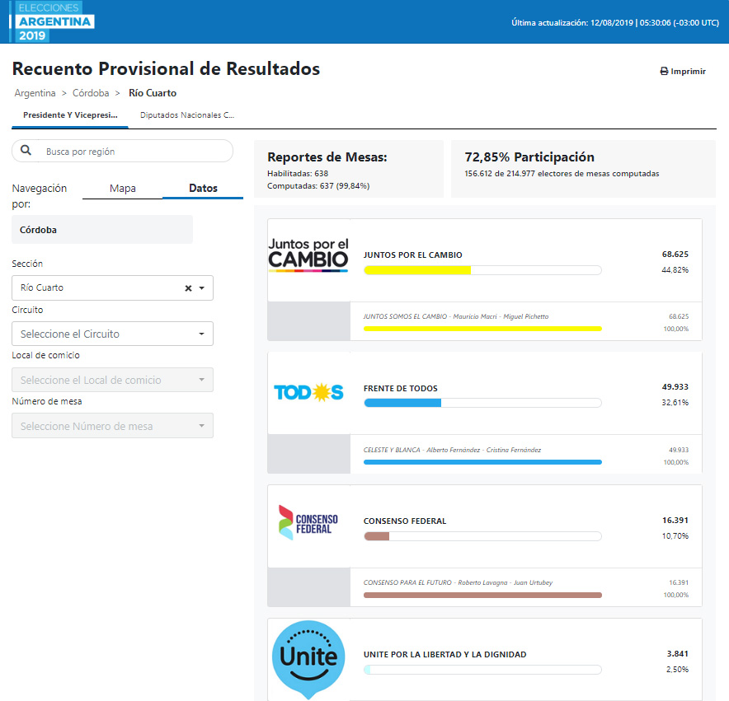Click the CONSENSO FEDERAL party name
Screen dimensions: 729x701
point(405,521)
